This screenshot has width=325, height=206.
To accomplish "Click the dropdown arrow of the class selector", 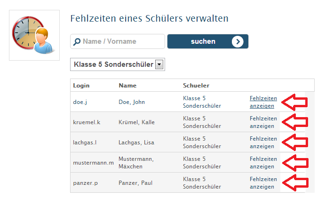I will coord(159,64).
